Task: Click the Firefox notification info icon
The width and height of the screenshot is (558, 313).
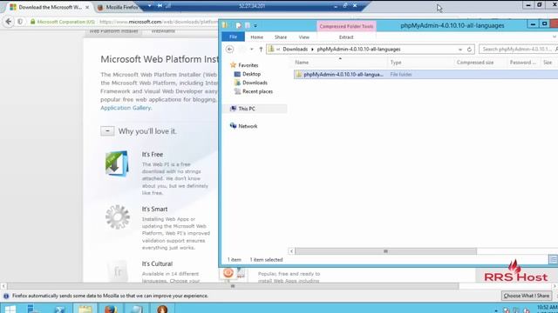Action: 6,296
